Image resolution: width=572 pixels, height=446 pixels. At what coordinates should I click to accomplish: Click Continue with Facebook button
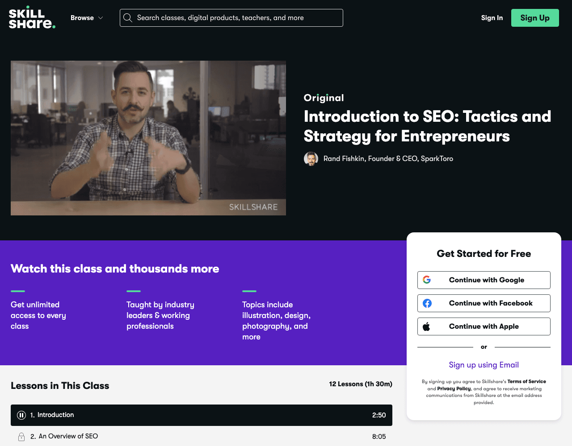tap(484, 303)
